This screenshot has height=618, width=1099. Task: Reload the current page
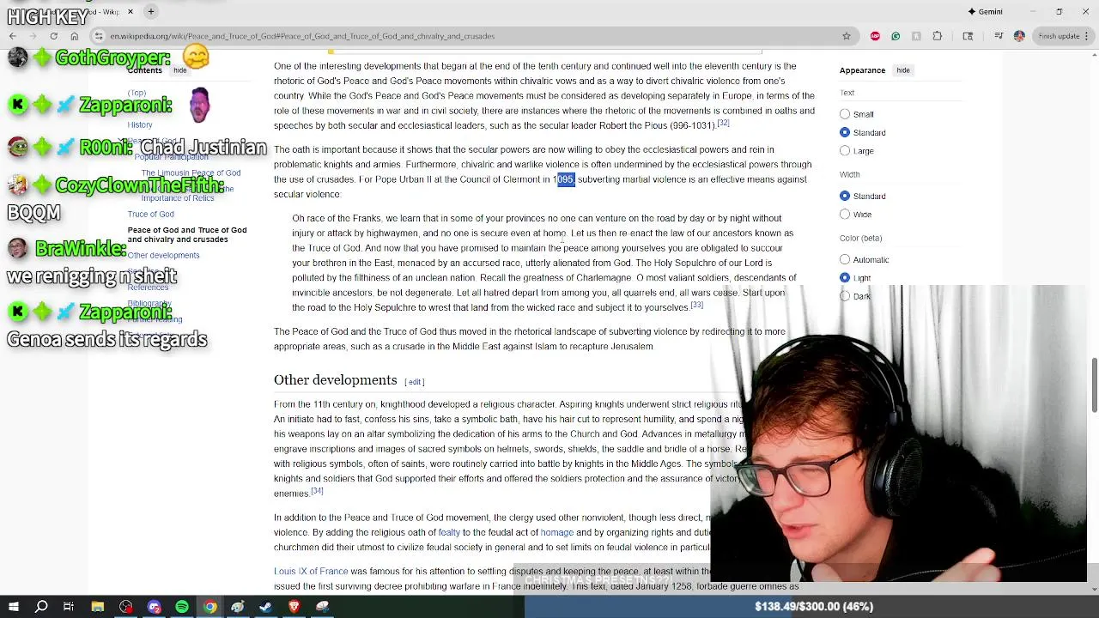tap(53, 36)
